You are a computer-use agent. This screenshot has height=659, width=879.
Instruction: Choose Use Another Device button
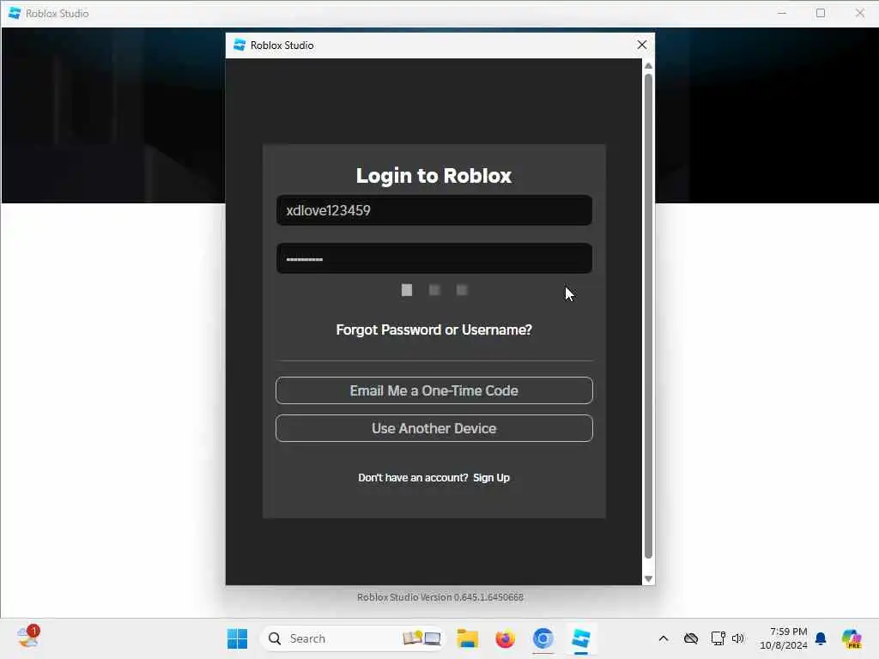tap(433, 428)
